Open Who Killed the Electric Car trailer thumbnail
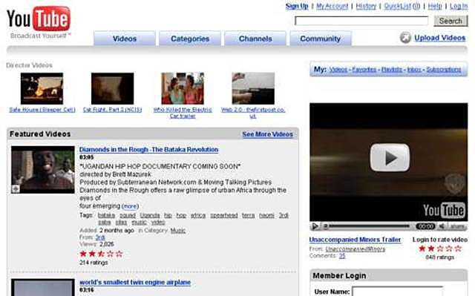The width and height of the screenshot is (475, 296). (183, 88)
